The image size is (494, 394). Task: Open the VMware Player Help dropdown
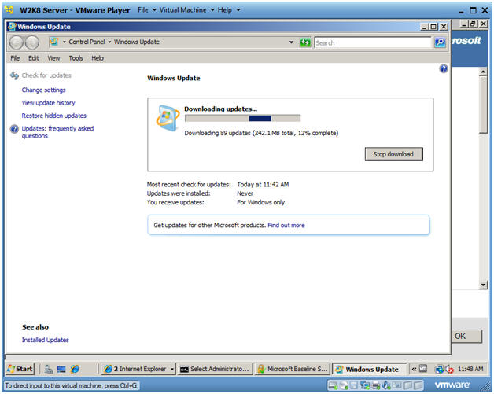point(229,10)
